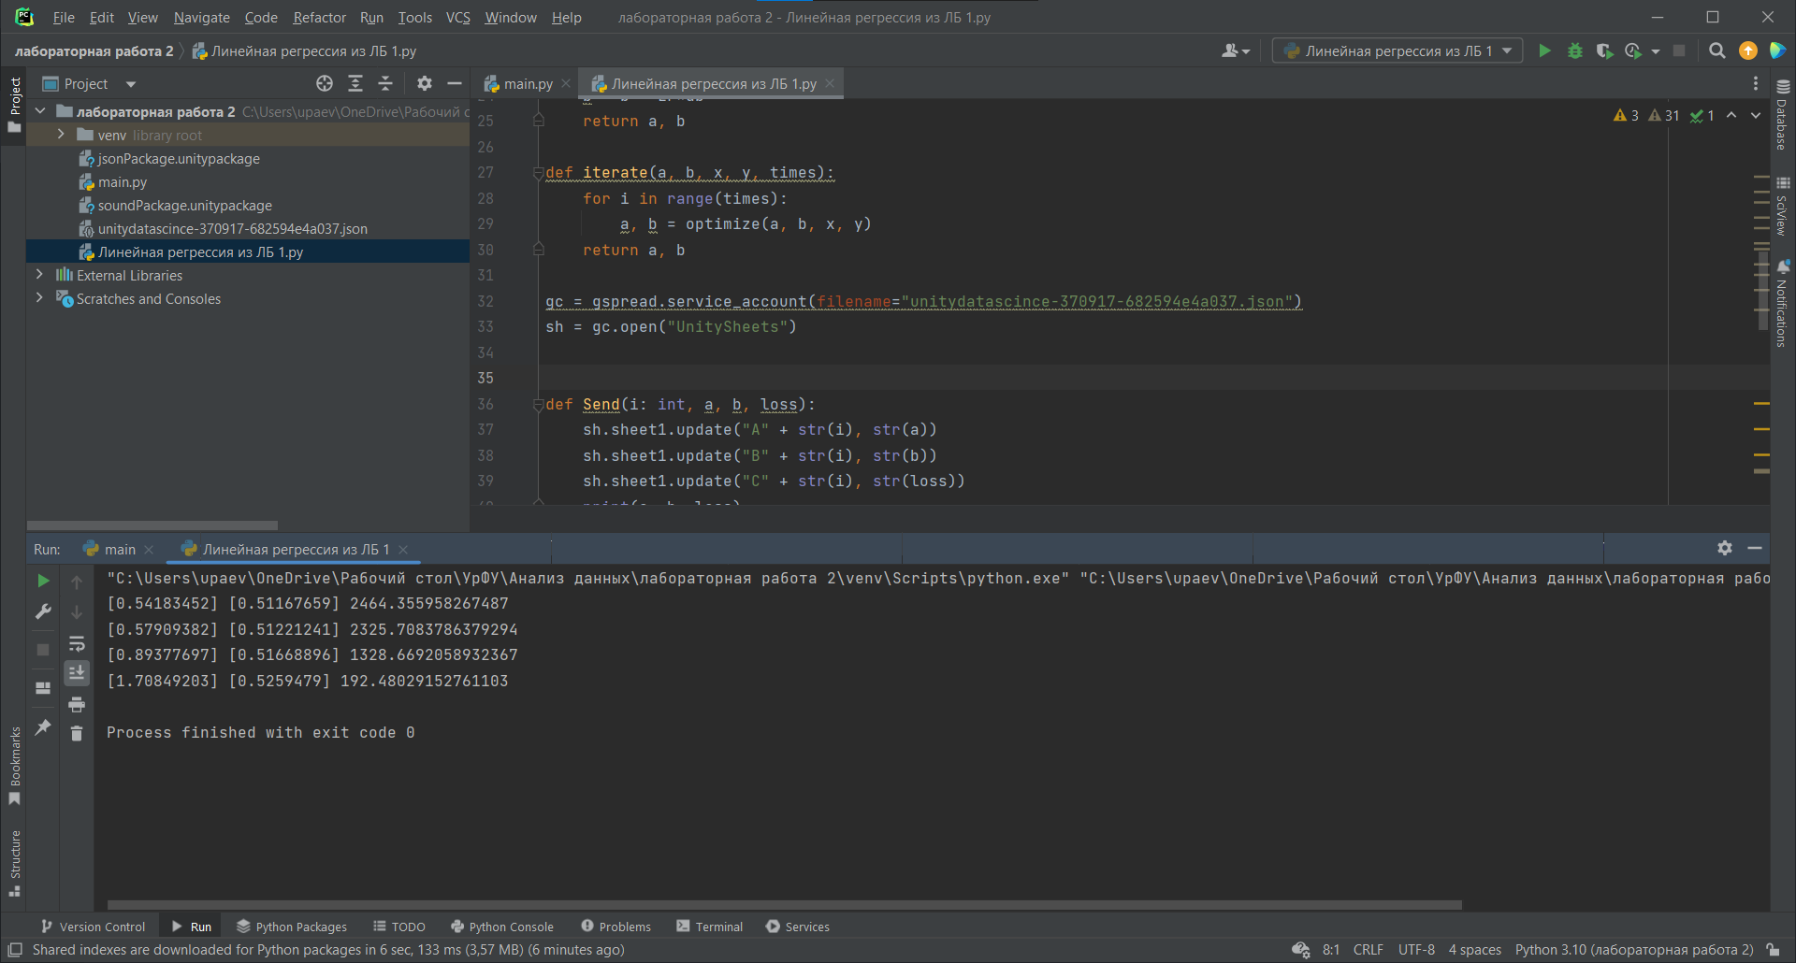The width and height of the screenshot is (1796, 963).
Task: Open SciView tool window sidebar
Action: point(1783,206)
